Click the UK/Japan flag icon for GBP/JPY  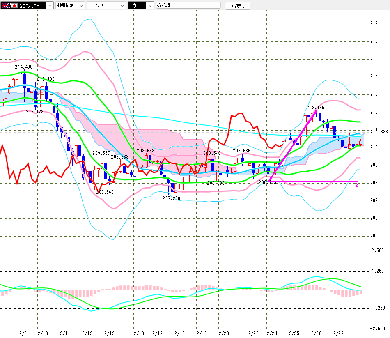tap(6, 6)
